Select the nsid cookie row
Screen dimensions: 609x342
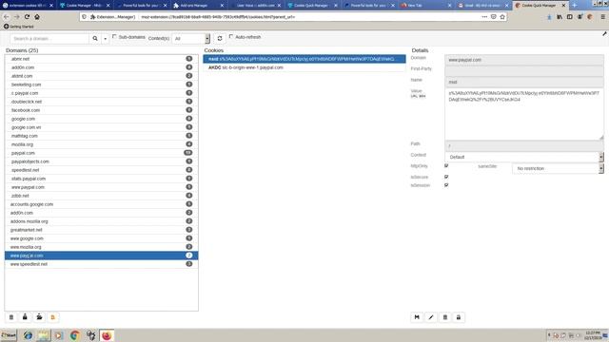click(x=304, y=59)
